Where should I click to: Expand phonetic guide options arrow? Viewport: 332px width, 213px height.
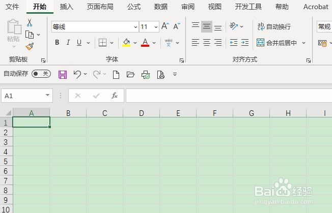click(x=178, y=43)
